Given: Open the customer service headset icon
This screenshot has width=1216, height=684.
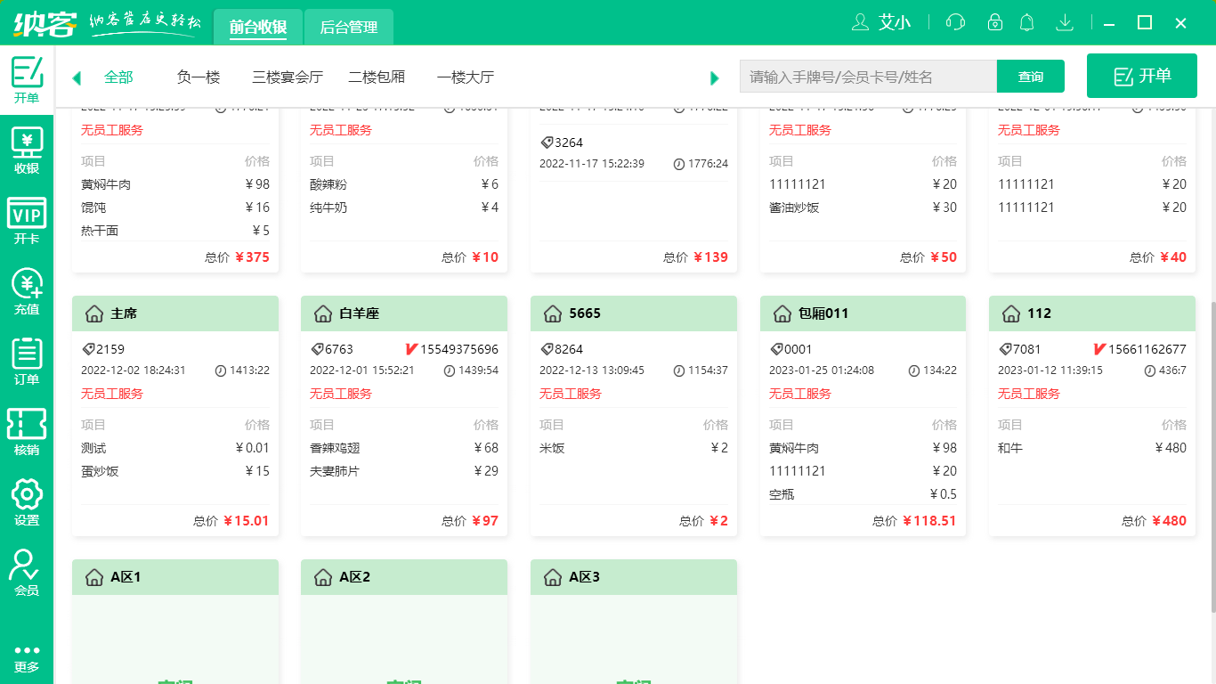Looking at the screenshot, I should click(x=954, y=22).
